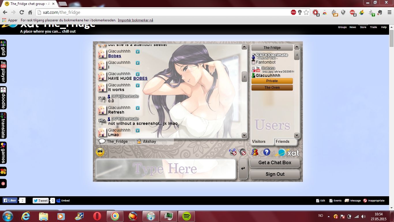
Task: Click the orange Private pool button
Action: [x=272, y=81]
